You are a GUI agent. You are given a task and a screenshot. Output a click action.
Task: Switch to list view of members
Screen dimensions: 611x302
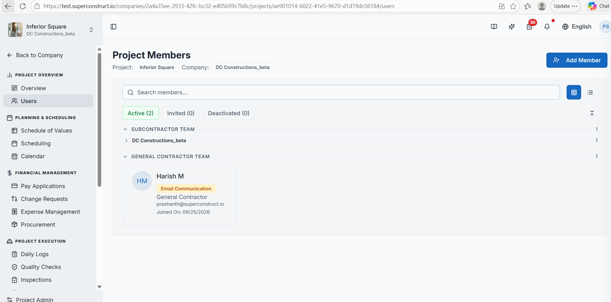pyautogui.click(x=590, y=92)
